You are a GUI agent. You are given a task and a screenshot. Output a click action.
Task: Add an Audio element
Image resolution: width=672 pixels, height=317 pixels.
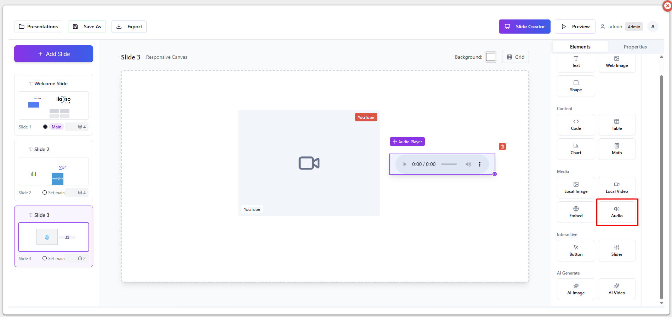click(x=616, y=212)
